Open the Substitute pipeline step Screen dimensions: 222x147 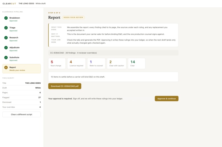point(21,59)
